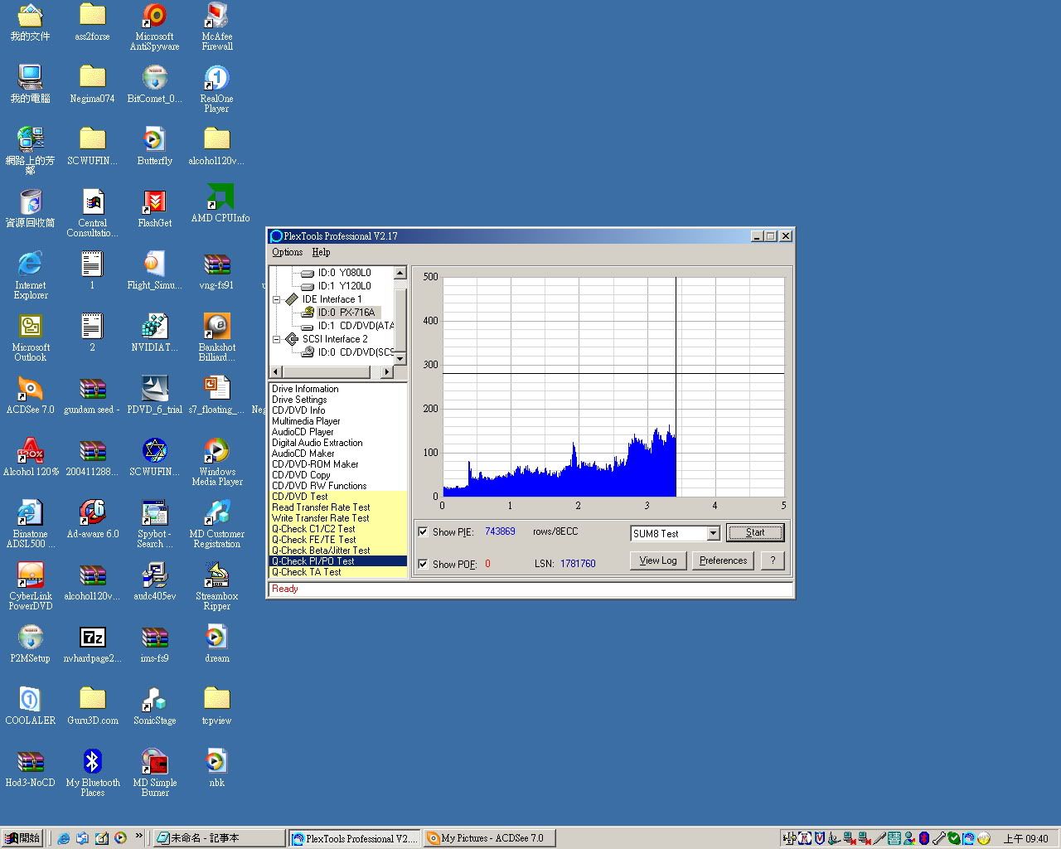Open the dream desktop icon

pyautogui.click(x=216, y=644)
